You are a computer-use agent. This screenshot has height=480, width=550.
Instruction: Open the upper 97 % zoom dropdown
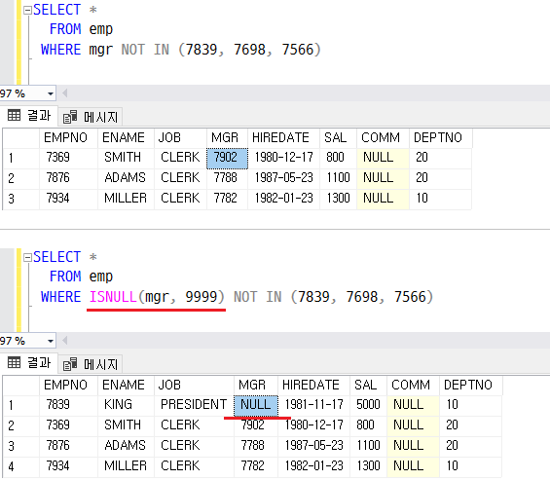[x=51, y=93]
